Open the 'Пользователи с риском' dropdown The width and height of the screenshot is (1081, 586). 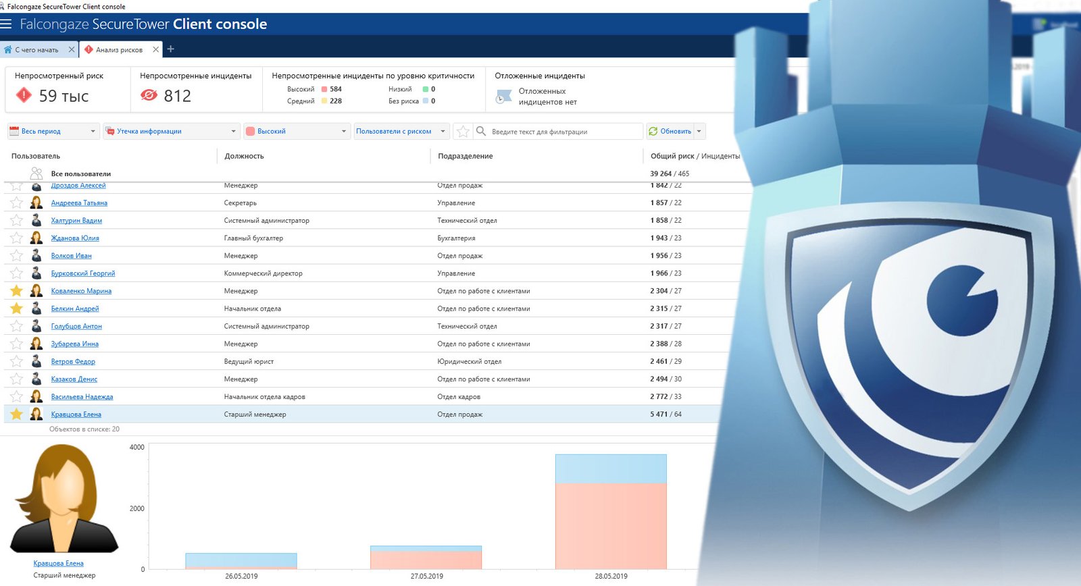pyautogui.click(x=401, y=131)
